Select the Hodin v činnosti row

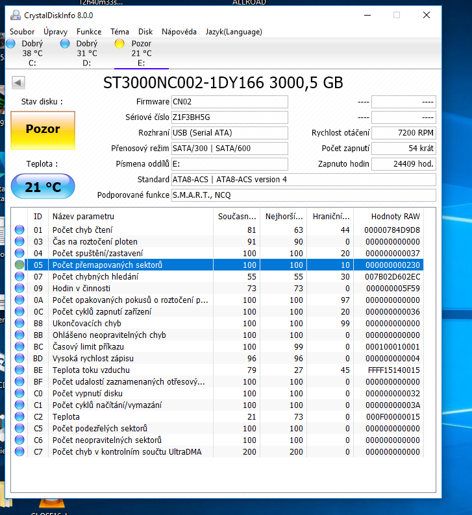[x=130, y=289]
